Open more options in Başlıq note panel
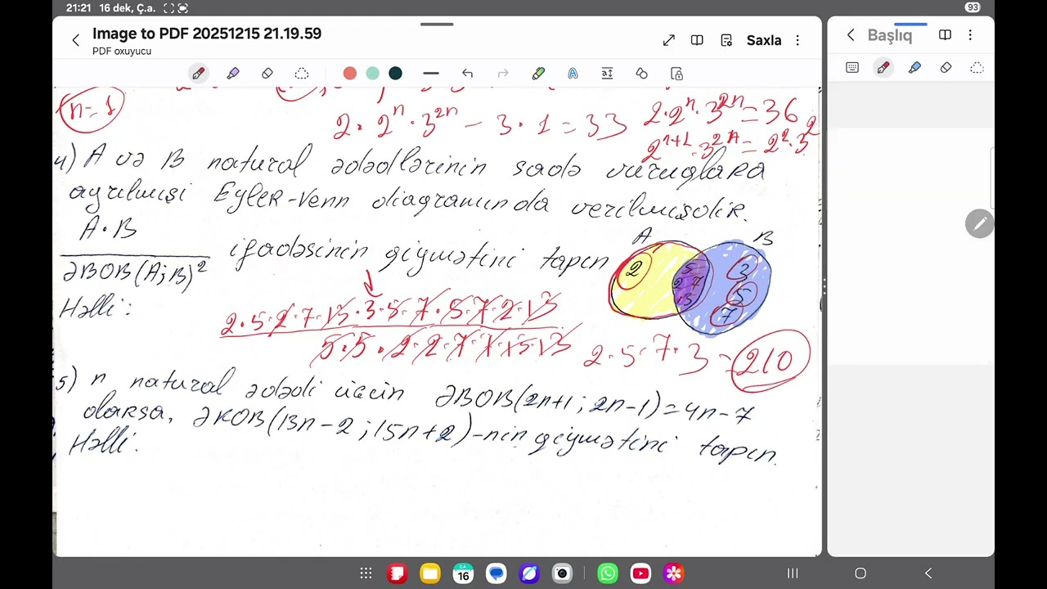Screen dimensions: 1047x589 point(970,35)
